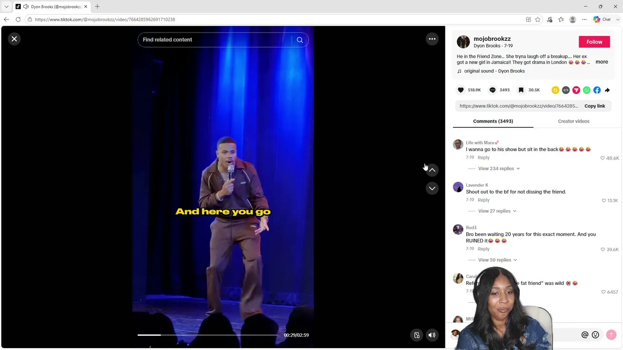Screen dimensions: 623x350
Task: Share the video to Facebook
Action: point(597,90)
